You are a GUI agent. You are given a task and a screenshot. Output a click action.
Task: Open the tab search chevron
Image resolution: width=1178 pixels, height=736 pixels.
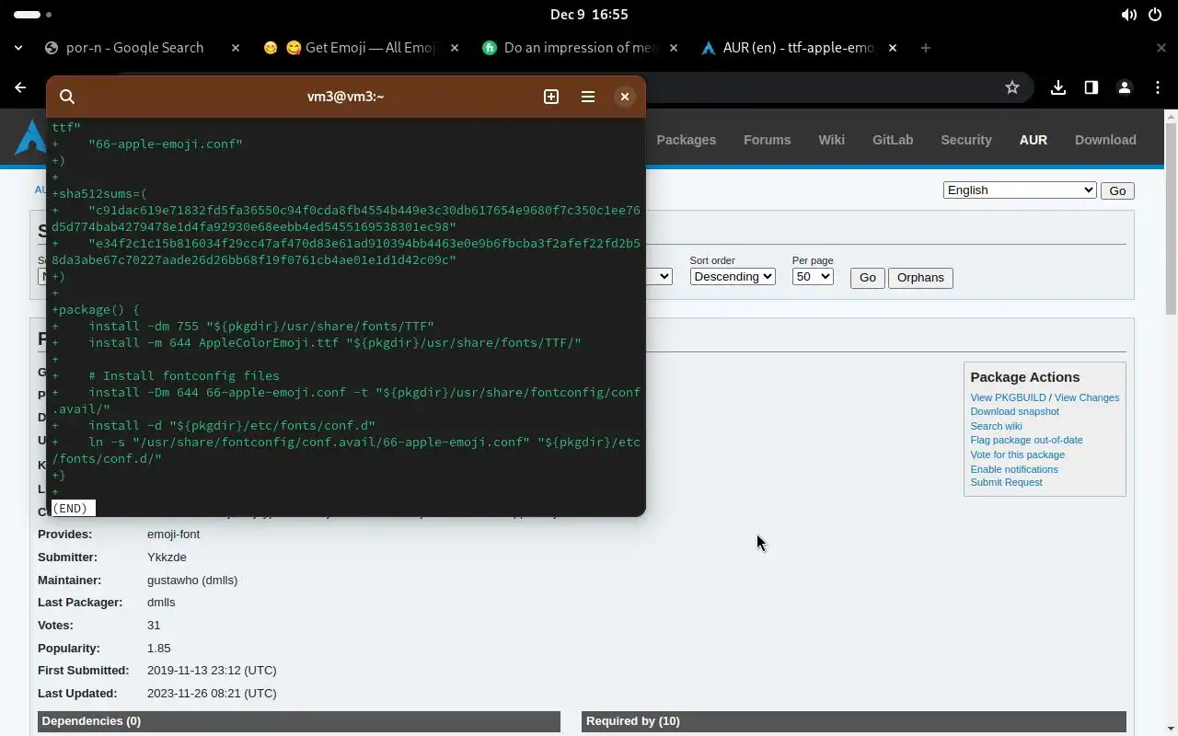(x=18, y=48)
